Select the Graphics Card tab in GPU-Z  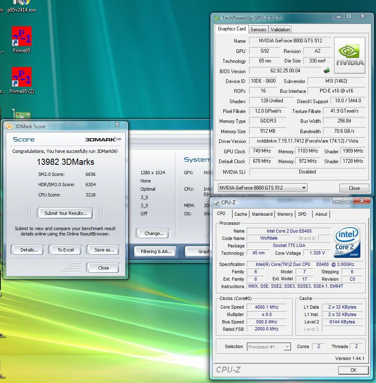(232, 29)
